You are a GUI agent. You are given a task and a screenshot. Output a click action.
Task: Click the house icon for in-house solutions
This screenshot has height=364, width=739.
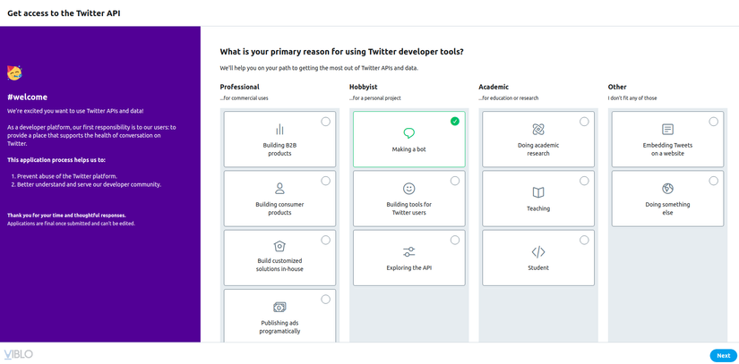(279, 247)
